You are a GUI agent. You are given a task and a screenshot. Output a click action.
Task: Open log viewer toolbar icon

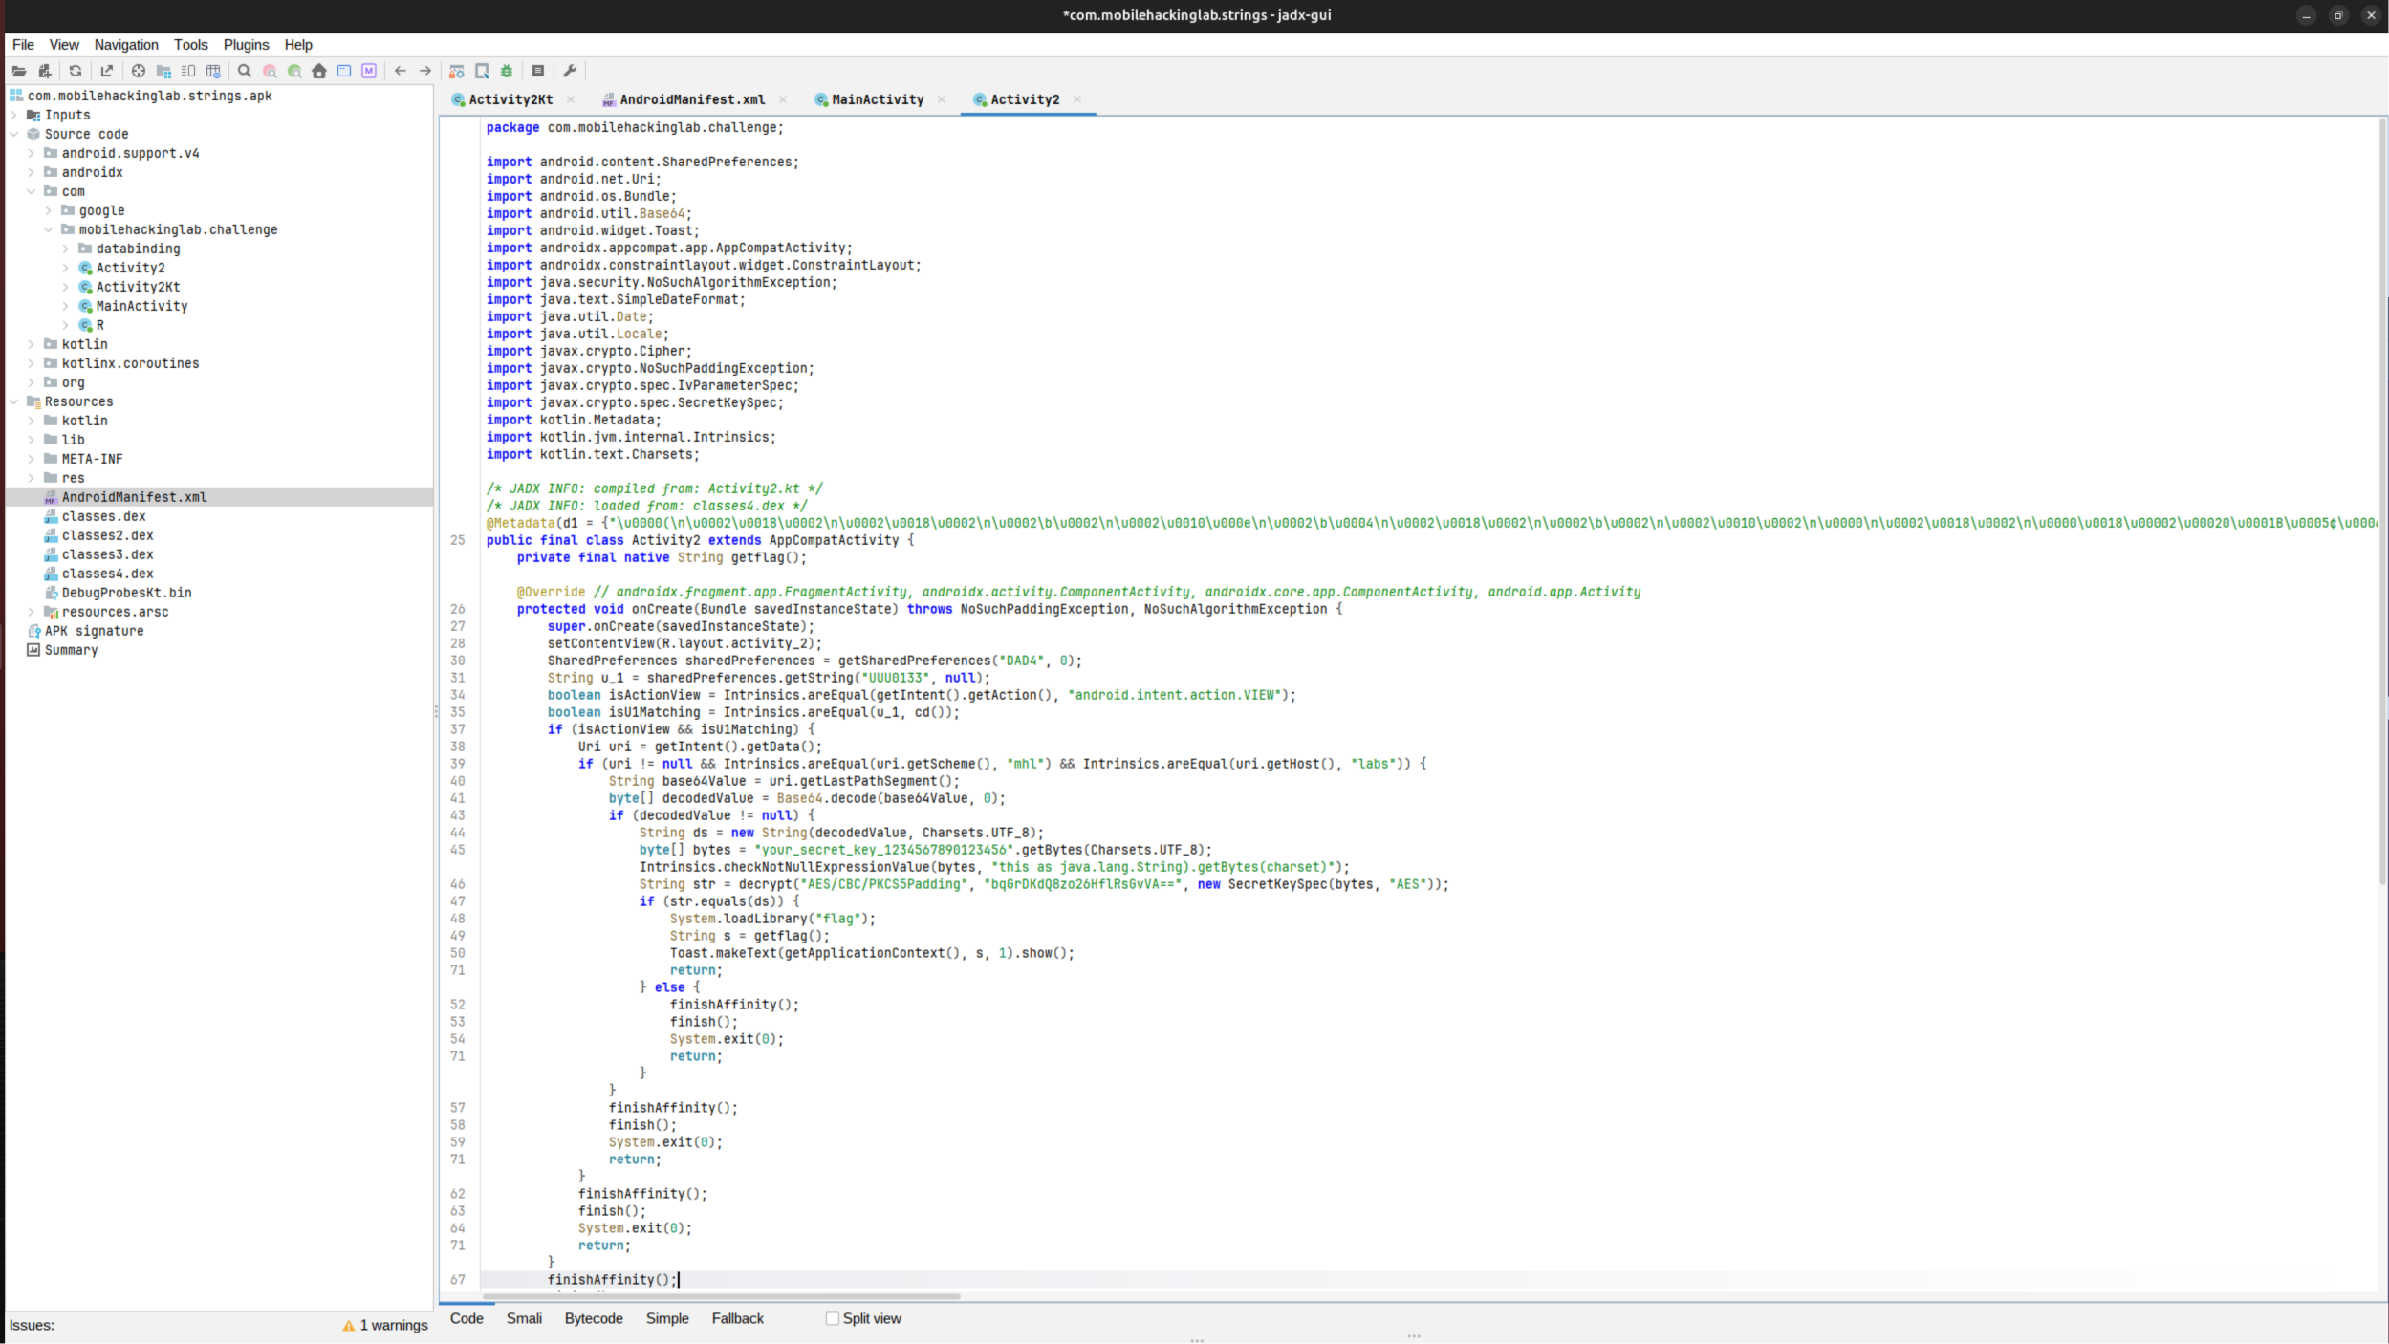tap(538, 71)
